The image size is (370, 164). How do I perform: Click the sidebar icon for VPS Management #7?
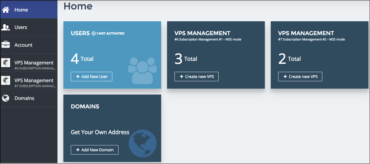tap(6, 80)
